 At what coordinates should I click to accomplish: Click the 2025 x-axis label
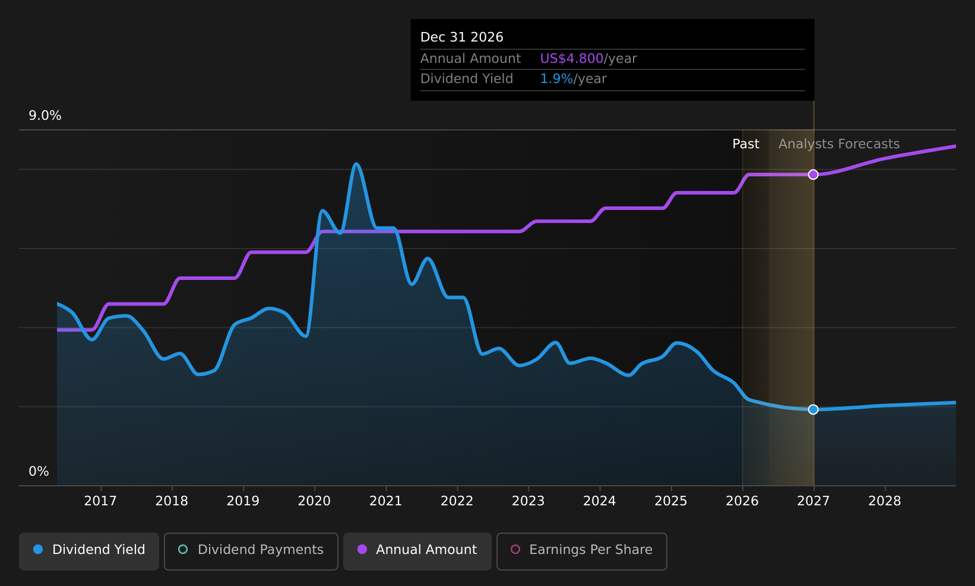pos(671,501)
